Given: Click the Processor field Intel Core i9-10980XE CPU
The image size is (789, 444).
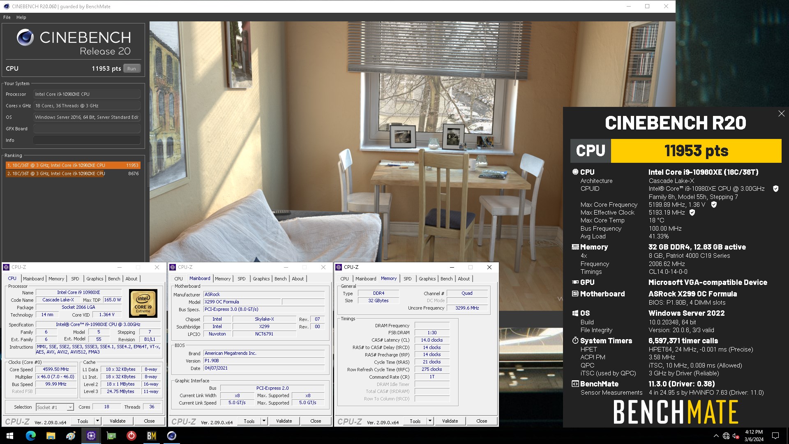Looking at the screenshot, I should pos(87,94).
